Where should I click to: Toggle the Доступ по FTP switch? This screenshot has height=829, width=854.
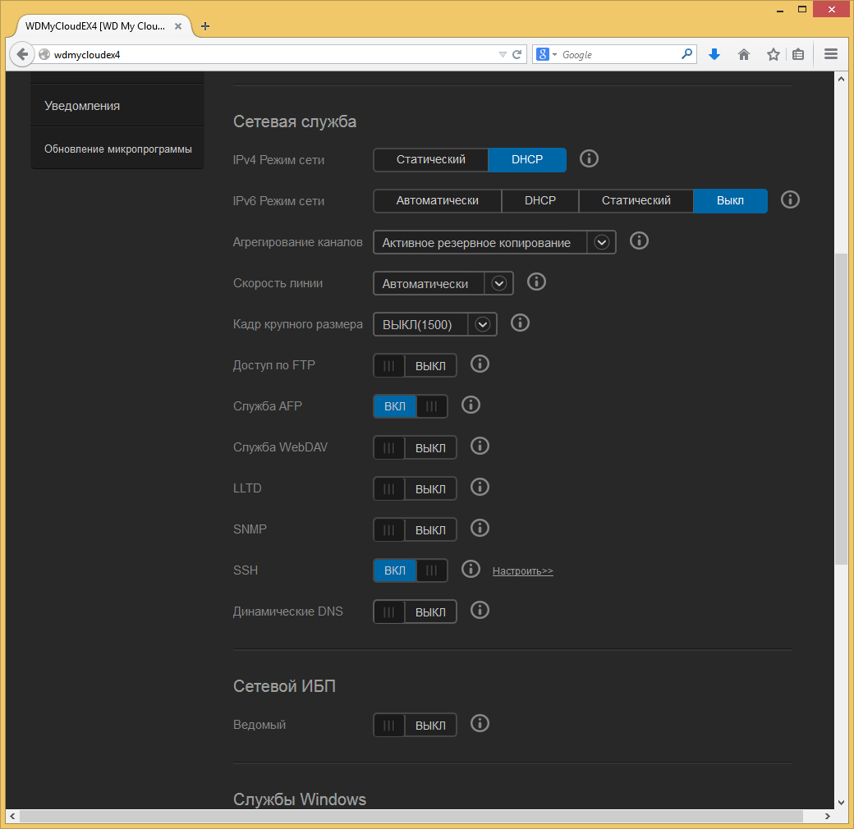pos(415,365)
